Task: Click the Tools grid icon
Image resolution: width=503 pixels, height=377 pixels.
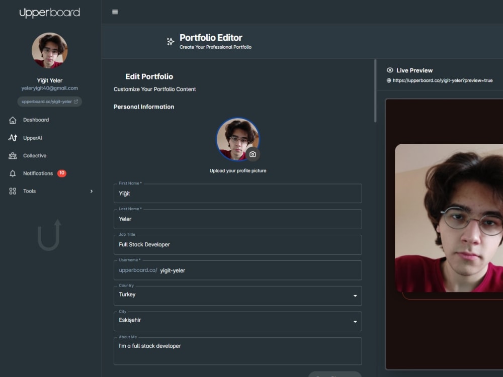Action: coord(13,191)
